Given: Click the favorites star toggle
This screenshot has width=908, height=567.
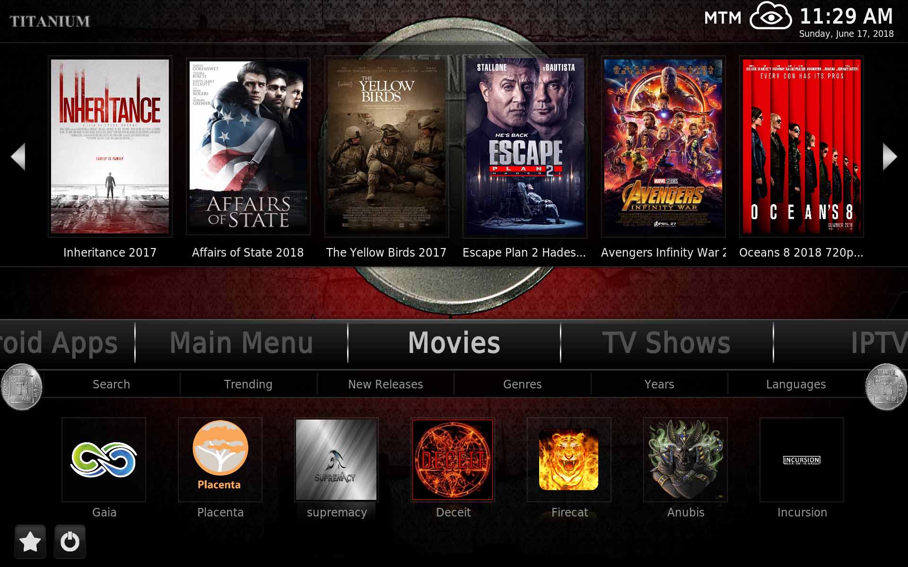Looking at the screenshot, I should coord(29,541).
